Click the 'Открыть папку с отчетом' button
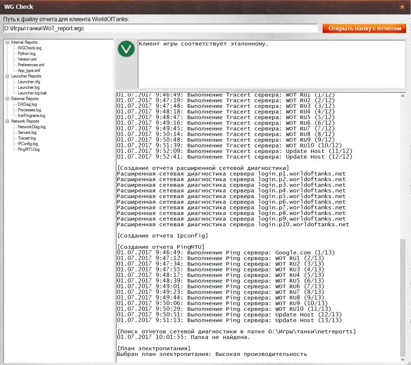Screen dimensions: 411x365 [364, 28]
